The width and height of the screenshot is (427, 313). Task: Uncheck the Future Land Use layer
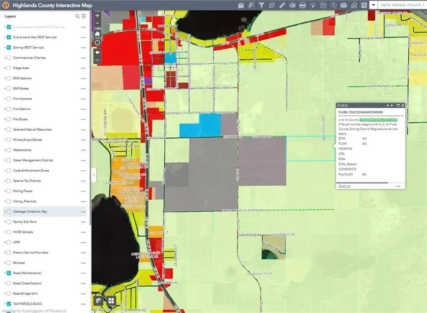coord(9,38)
